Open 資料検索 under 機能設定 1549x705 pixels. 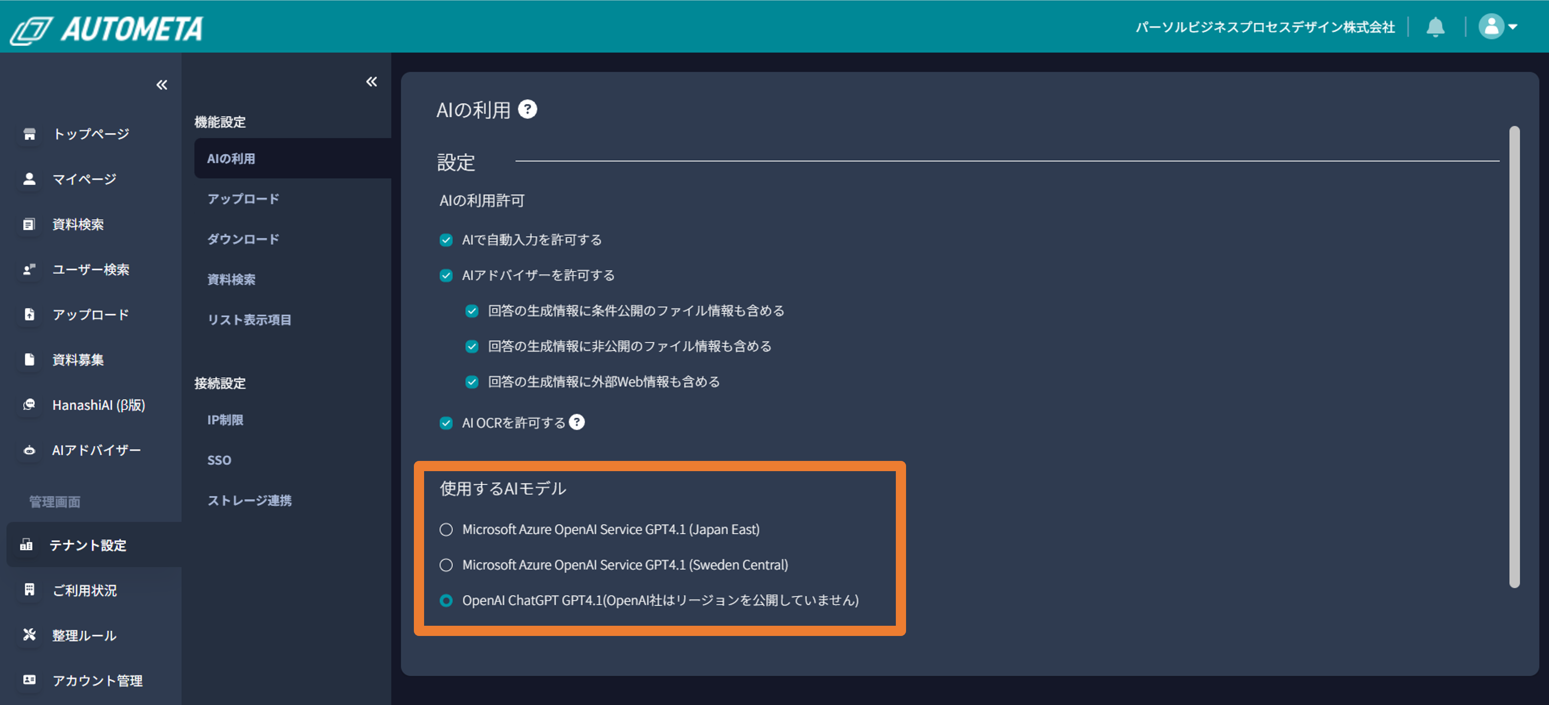click(x=231, y=280)
